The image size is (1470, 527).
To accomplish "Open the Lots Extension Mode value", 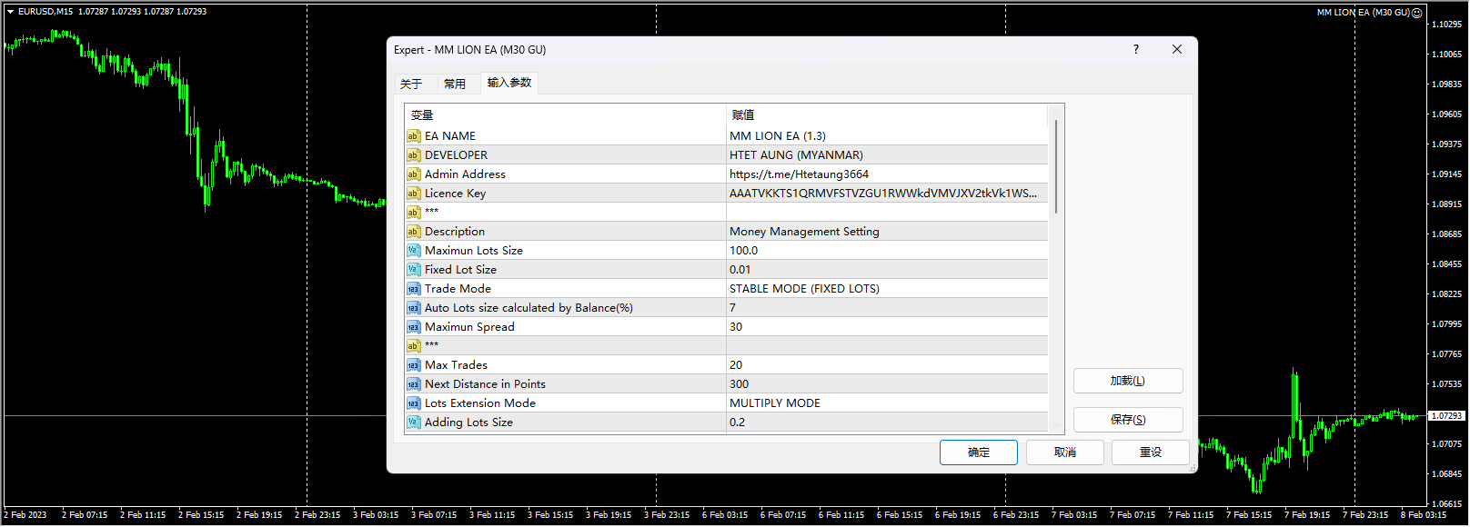I will (886, 403).
